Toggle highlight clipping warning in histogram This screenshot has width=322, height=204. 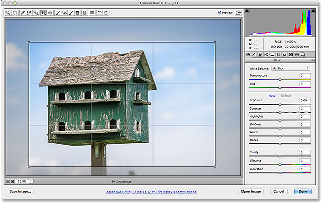(x=313, y=10)
